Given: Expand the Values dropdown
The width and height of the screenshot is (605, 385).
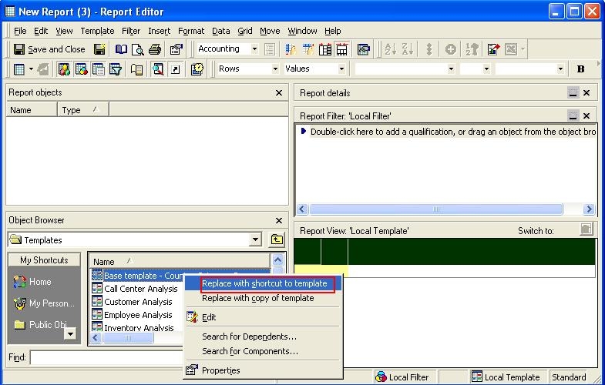Looking at the screenshot, I should coord(341,69).
